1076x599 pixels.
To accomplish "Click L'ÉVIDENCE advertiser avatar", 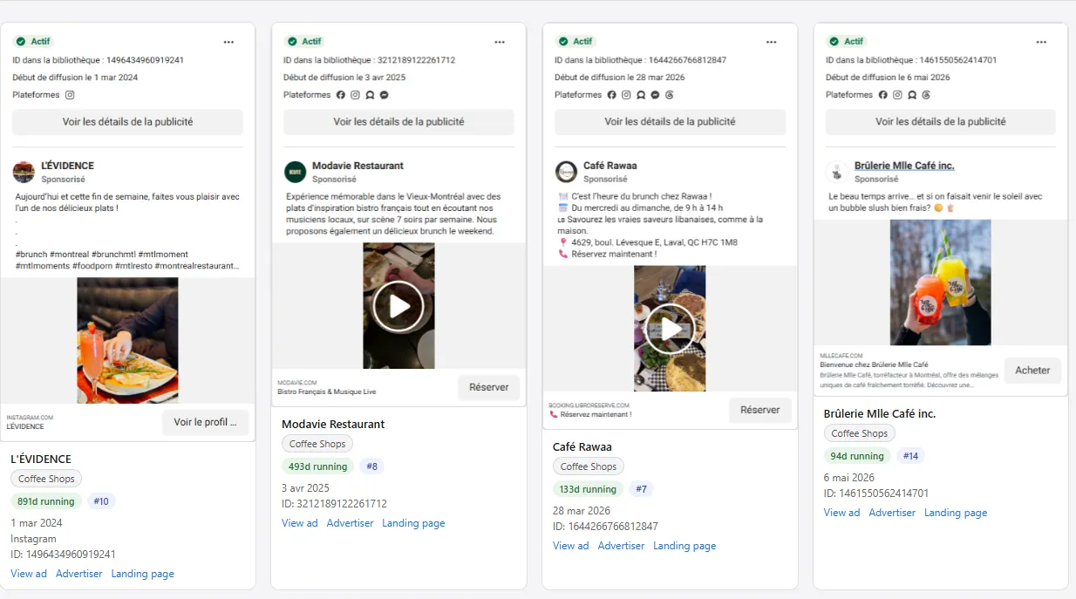I will 24,172.
